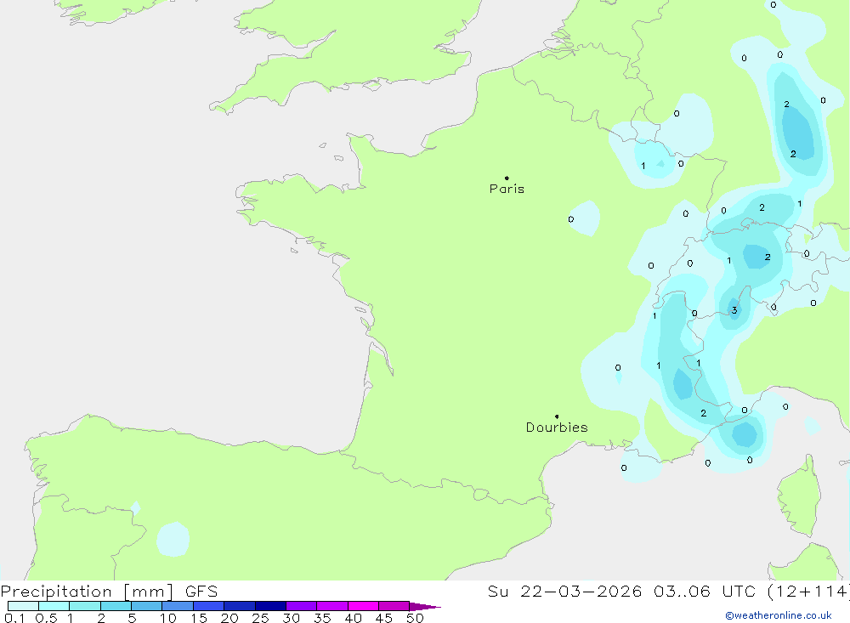850x623 pixels.
Task: Click the Paris city label
Action: [x=507, y=189]
